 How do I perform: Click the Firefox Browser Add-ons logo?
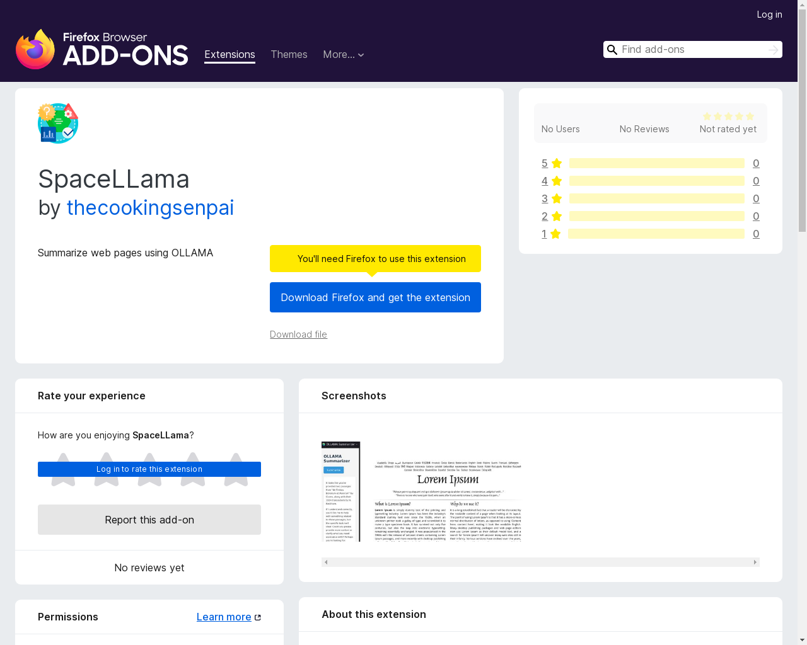coord(102,49)
